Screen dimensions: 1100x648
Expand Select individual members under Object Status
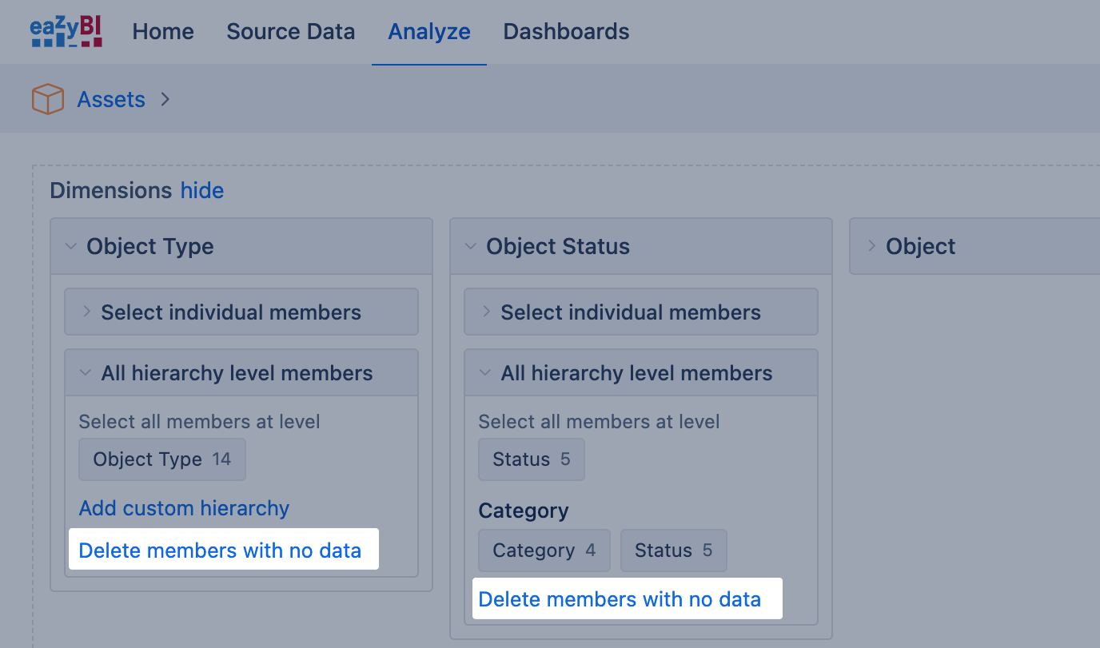point(631,312)
